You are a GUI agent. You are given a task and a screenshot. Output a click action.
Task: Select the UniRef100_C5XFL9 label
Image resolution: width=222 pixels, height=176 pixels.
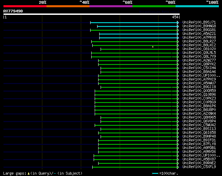[199, 167]
